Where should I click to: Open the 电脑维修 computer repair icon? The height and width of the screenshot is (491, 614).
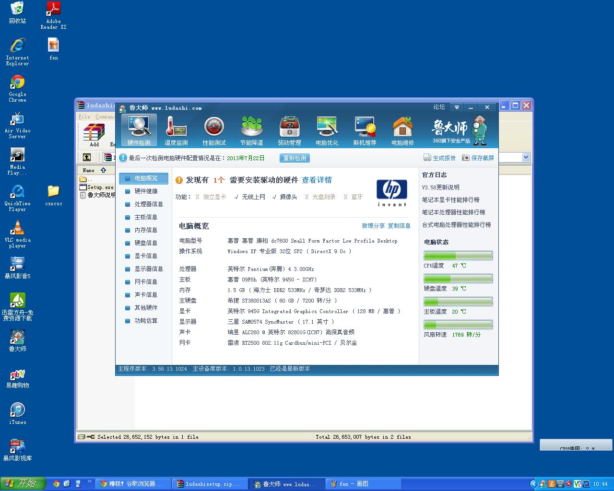coord(402,130)
